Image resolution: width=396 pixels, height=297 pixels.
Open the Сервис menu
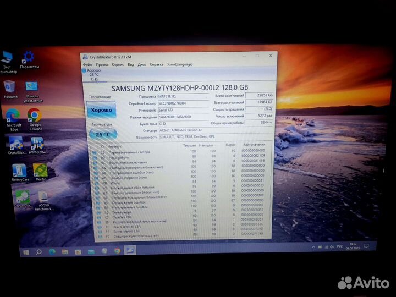(118, 65)
